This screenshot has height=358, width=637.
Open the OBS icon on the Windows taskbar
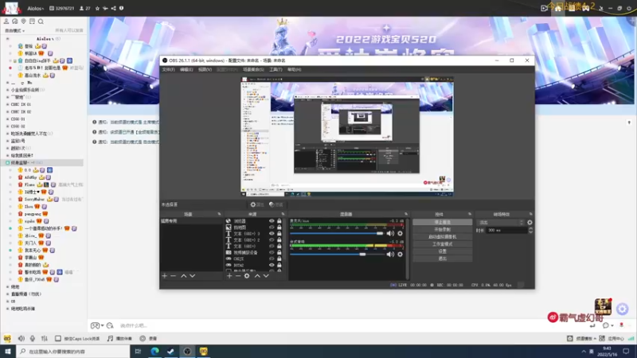[x=187, y=352]
